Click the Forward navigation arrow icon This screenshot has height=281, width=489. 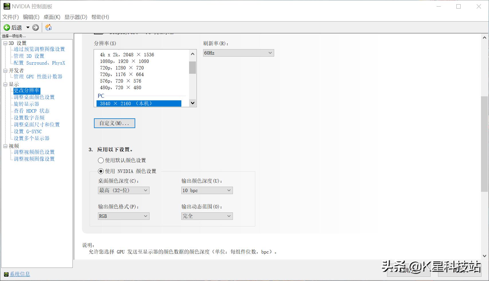point(35,27)
